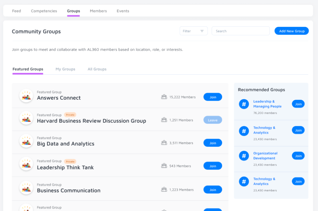
Task: Go to the Competencies tab
Action: [x=44, y=11]
